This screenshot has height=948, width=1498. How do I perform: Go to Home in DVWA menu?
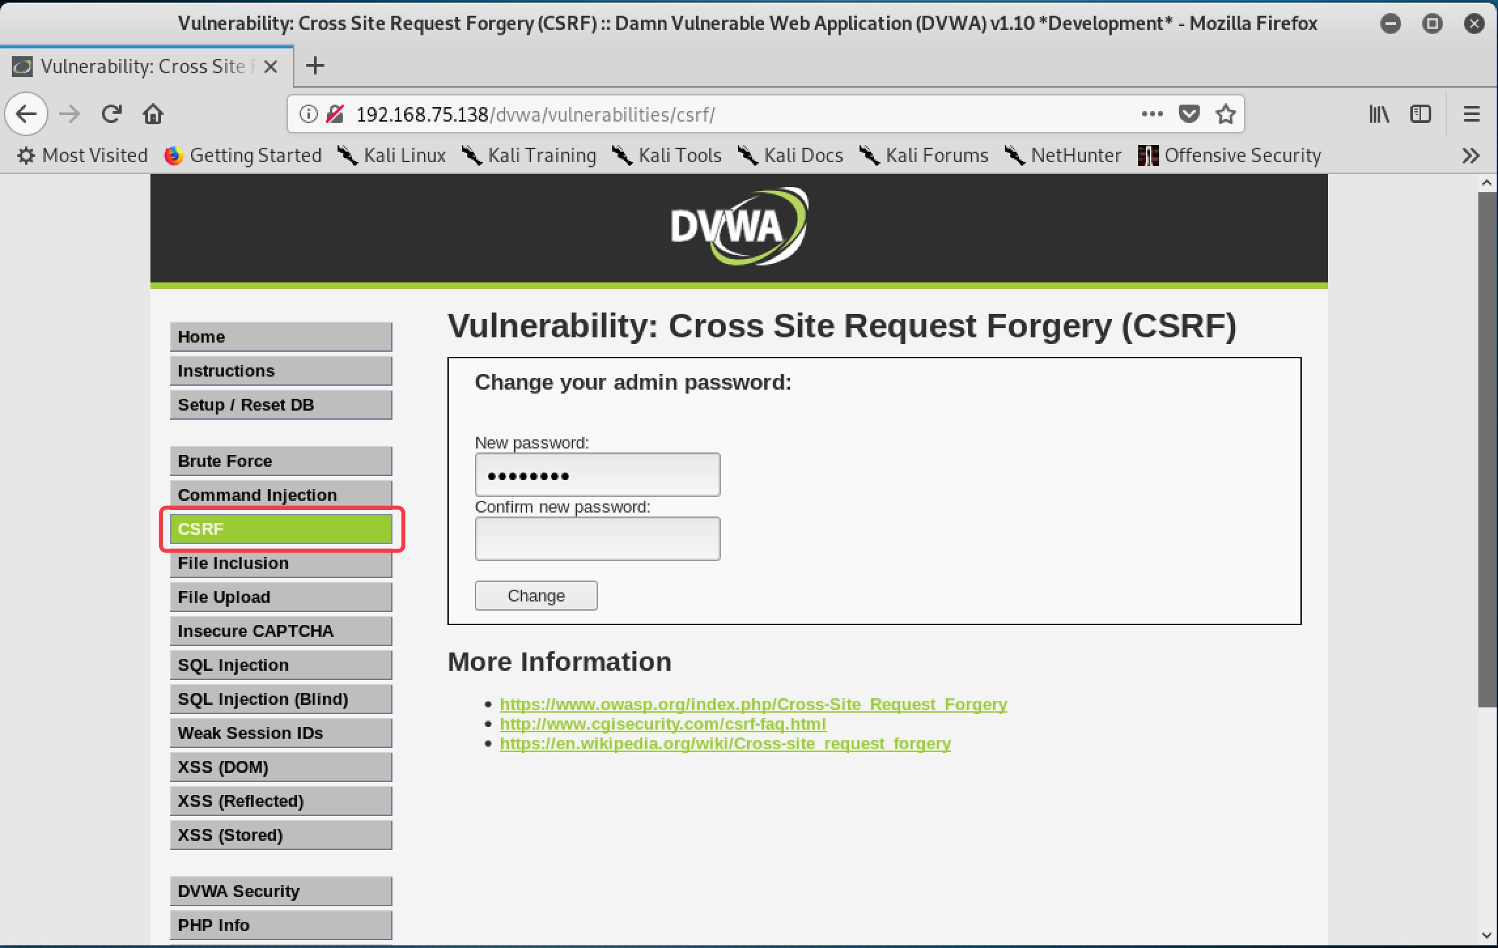pos(281,337)
